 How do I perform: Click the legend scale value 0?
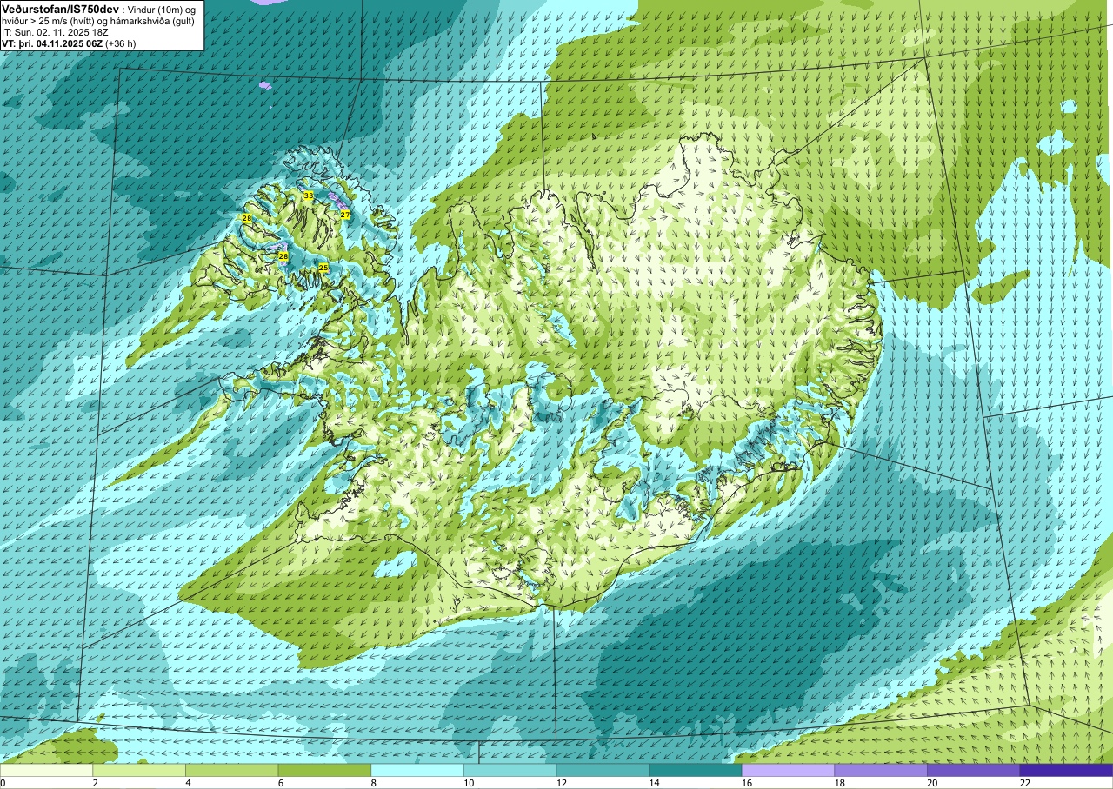pos(3,783)
